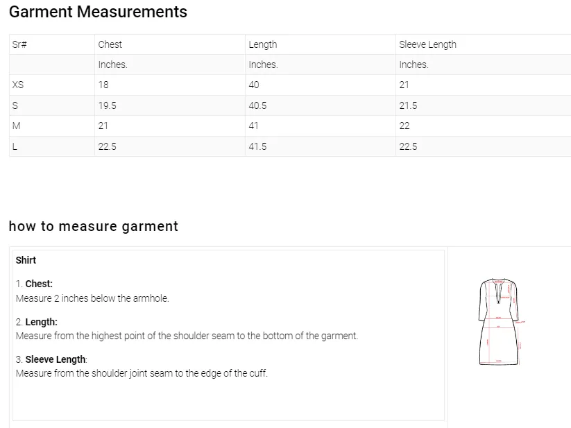
Task: Pick the L size row label
Action: coord(15,146)
